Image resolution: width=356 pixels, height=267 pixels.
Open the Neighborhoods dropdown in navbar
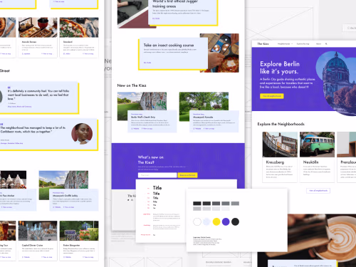tap(285, 44)
